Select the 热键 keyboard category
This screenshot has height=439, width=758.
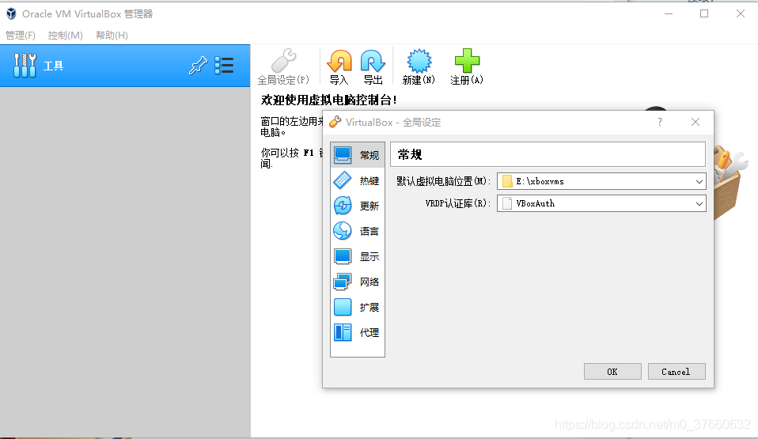[x=358, y=181]
